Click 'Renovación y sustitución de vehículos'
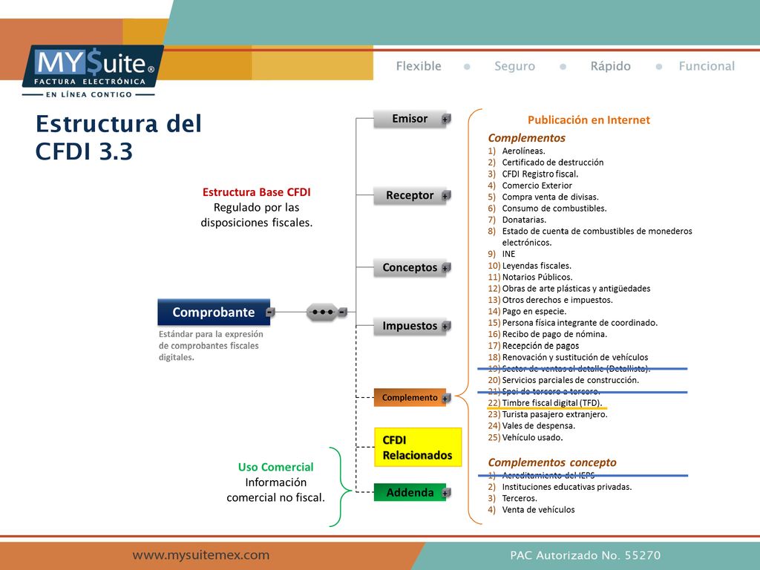 (575, 357)
